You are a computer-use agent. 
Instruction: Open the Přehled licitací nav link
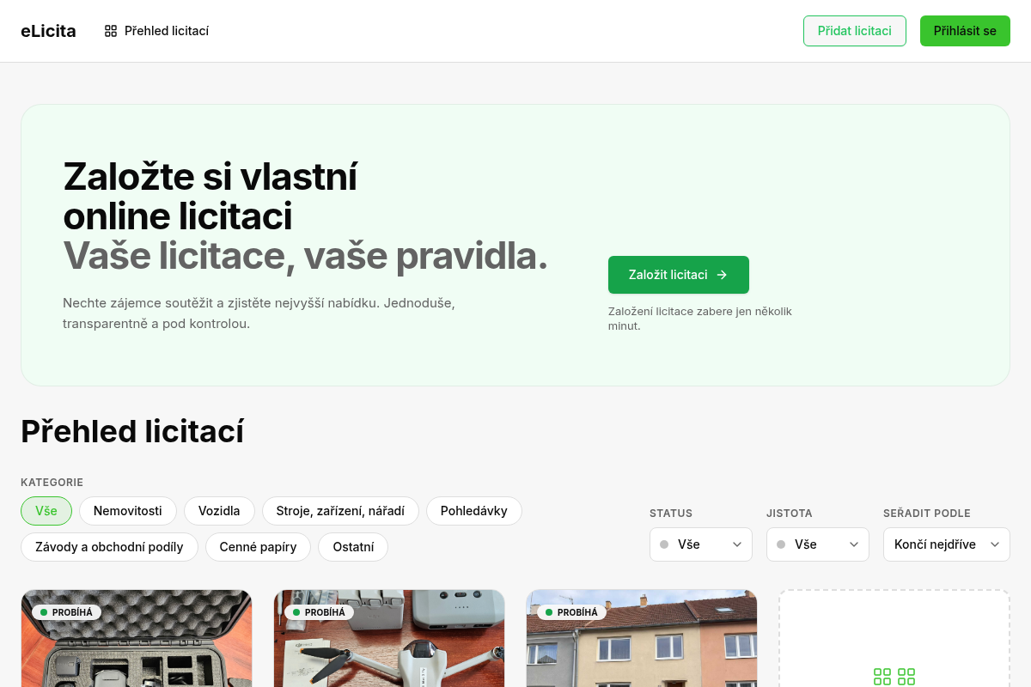click(156, 31)
